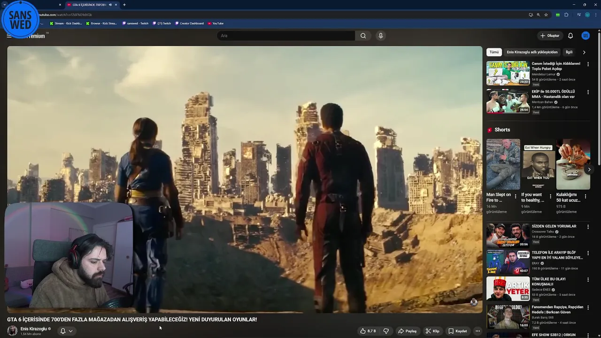Expand subscription notification dropdown next to bell

tap(70, 331)
